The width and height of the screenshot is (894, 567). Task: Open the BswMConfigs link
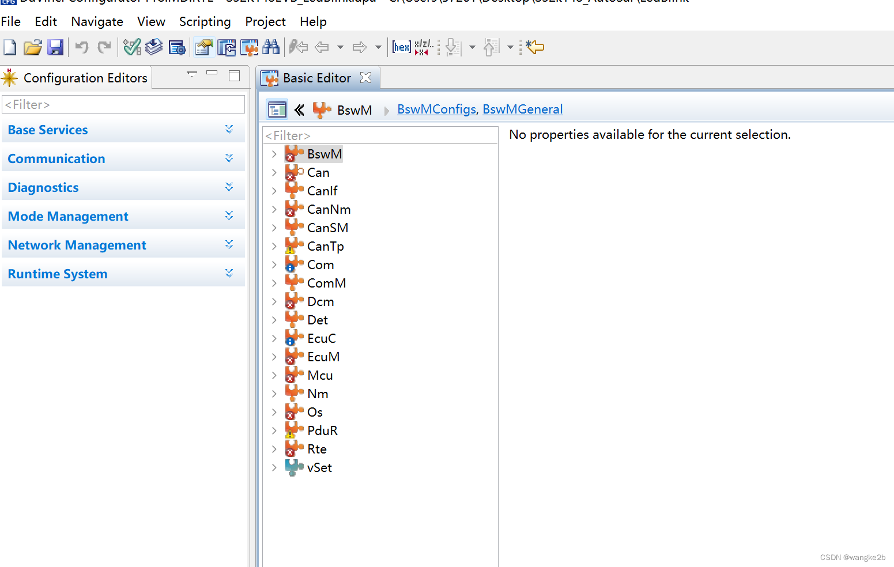(436, 109)
